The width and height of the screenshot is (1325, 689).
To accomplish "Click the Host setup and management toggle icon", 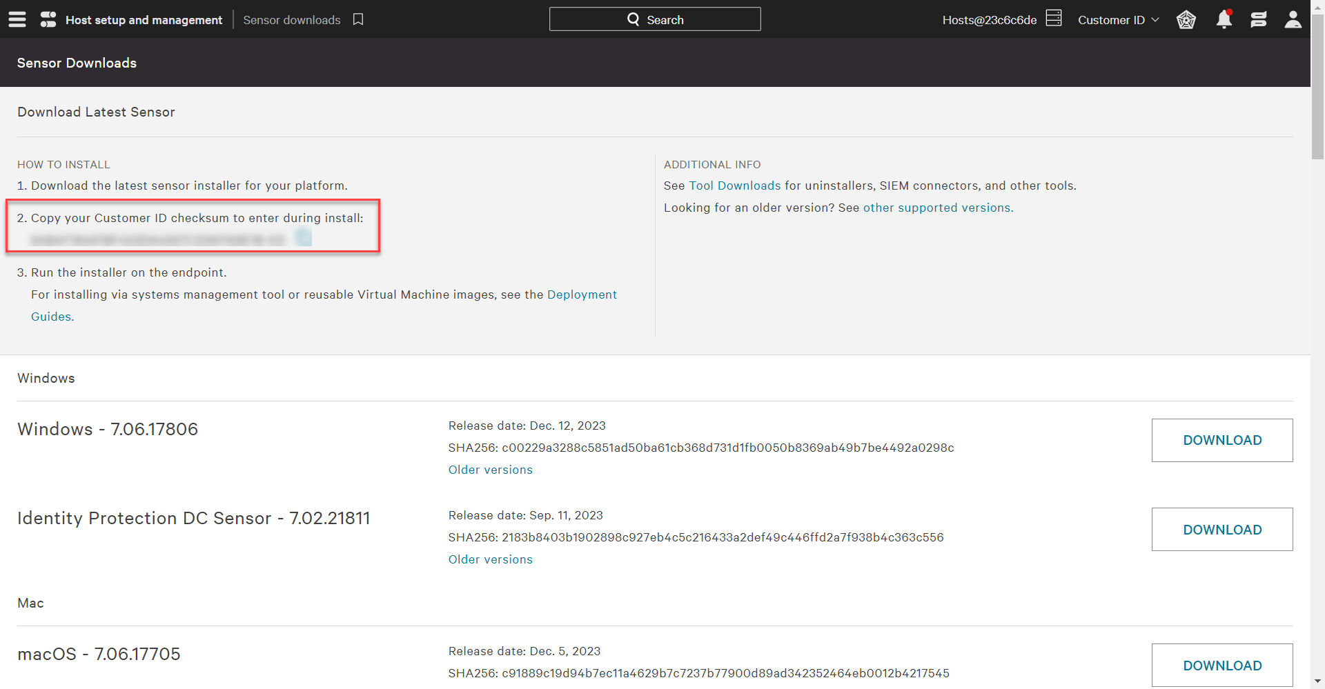I will point(48,19).
